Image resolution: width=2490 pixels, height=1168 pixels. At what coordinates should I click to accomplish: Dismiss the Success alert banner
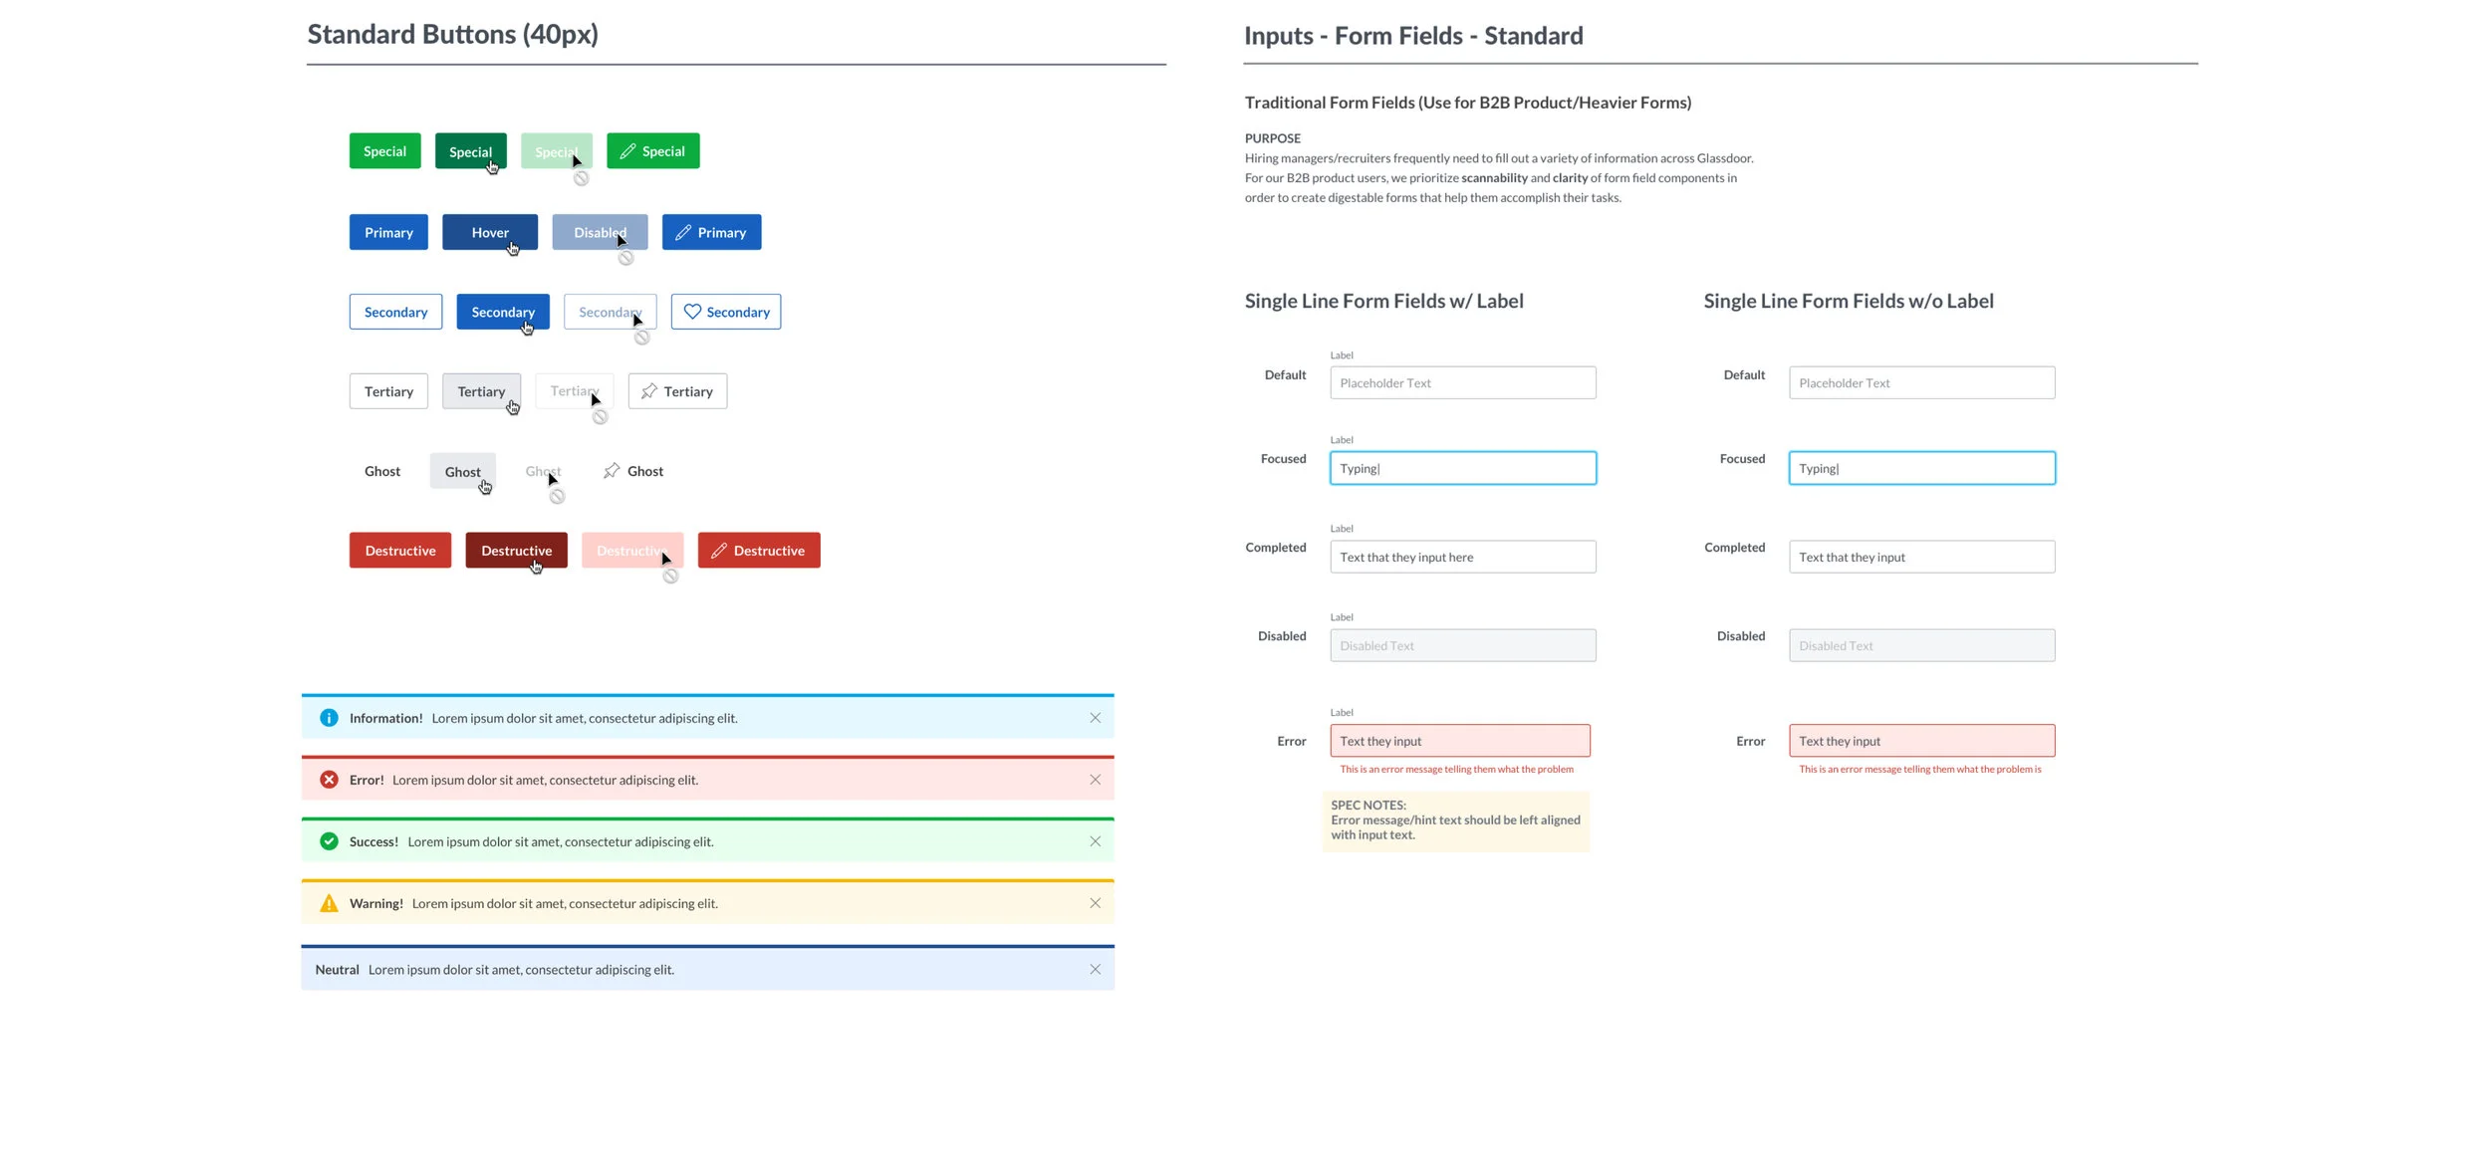pyautogui.click(x=1095, y=841)
